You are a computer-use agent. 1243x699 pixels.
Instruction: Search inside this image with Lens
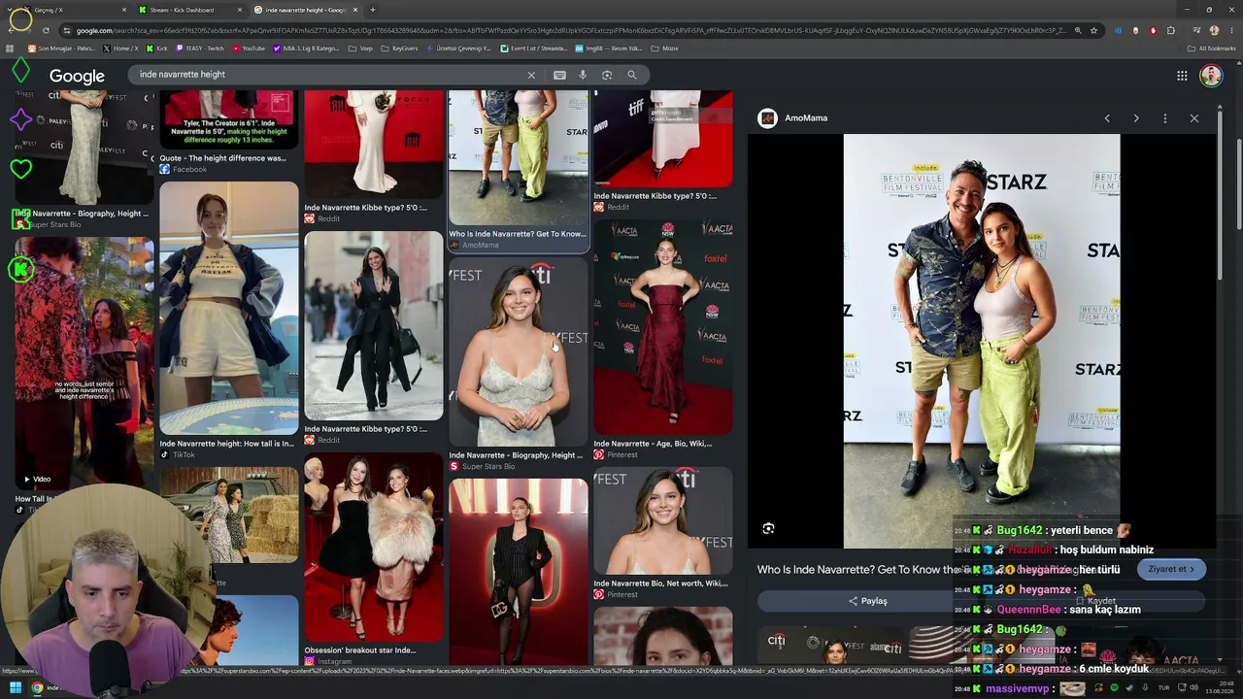point(768,528)
